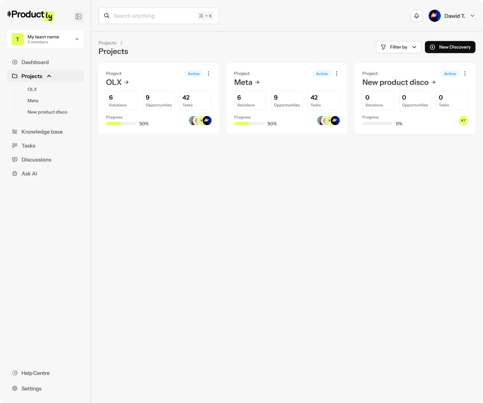Click the Productly logo
Viewport: 483px width, 403px height.
coord(31,15)
